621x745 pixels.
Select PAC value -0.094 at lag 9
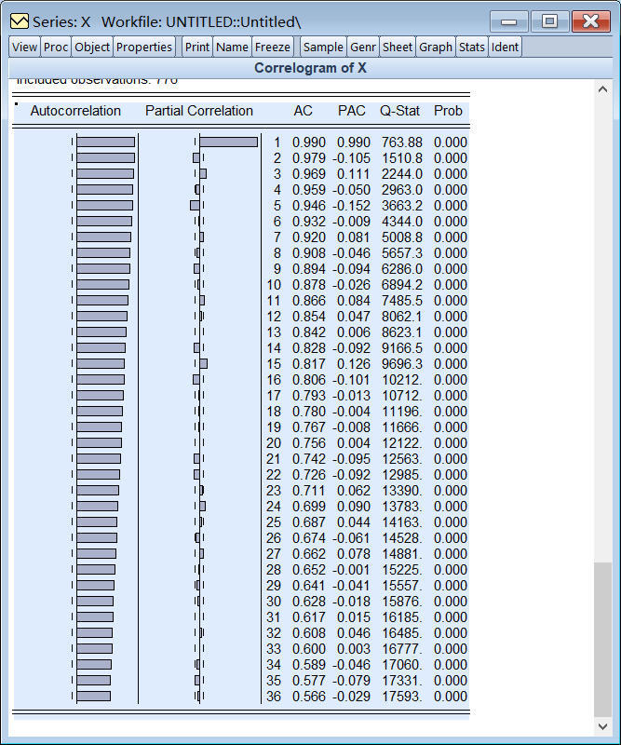tap(351, 269)
